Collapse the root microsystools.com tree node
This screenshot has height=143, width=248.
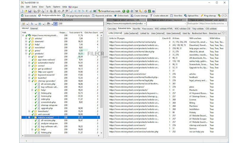(23, 35)
